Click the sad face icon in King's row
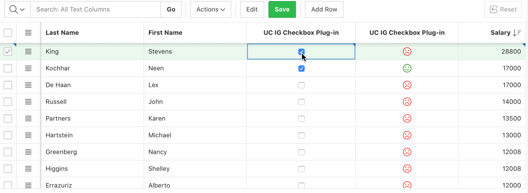Screen dimensions: 528x193 (407, 52)
